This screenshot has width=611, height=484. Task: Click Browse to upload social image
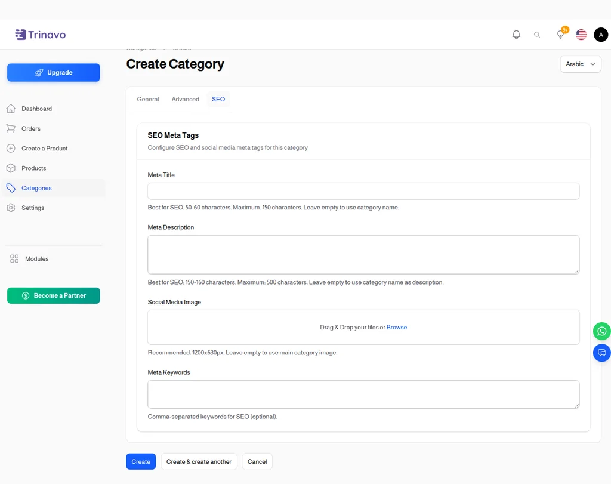tap(397, 328)
